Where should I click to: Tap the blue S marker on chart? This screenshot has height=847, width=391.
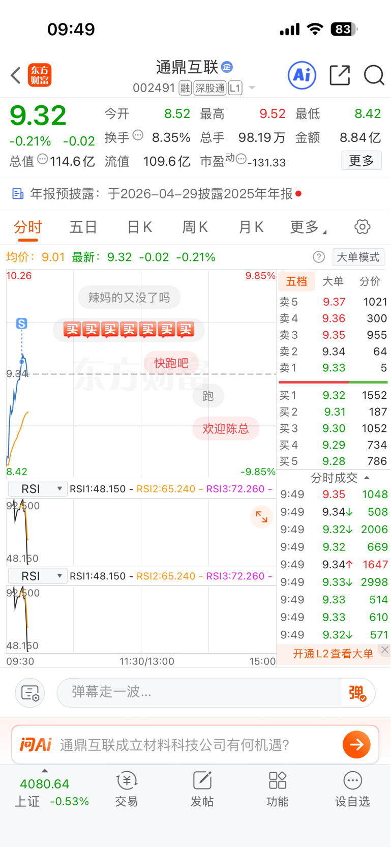coord(21,324)
